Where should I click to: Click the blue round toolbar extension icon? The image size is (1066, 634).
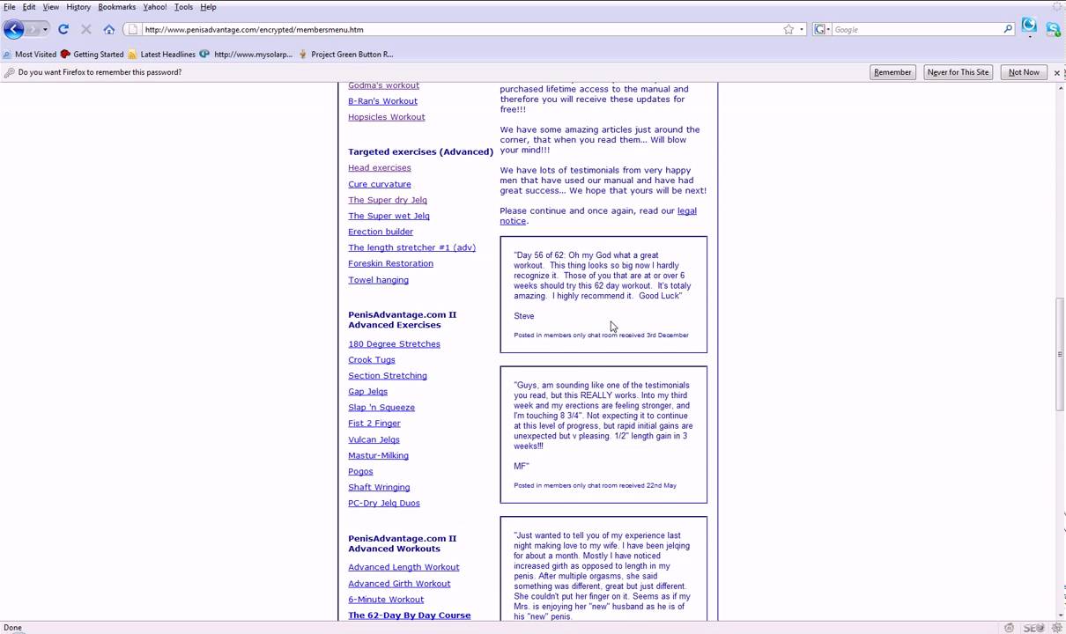pyautogui.click(x=1029, y=26)
